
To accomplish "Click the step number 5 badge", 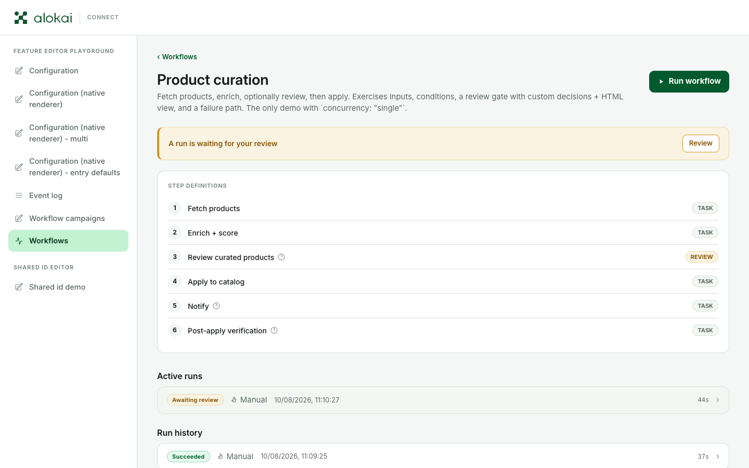I will point(175,306).
